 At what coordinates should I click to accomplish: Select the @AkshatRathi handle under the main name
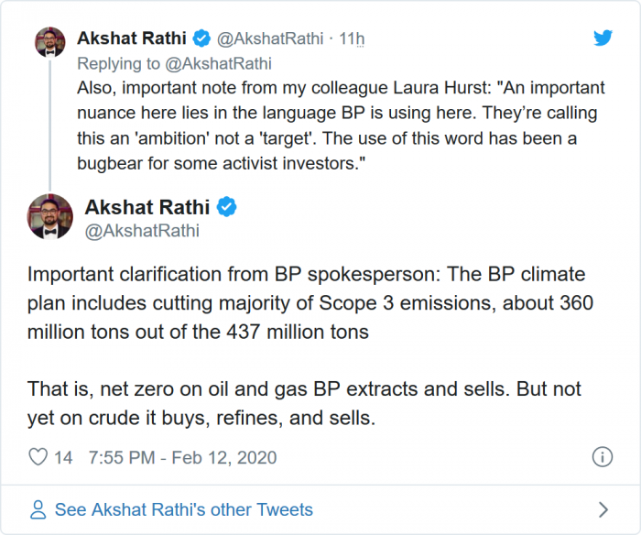pyautogui.click(x=142, y=231)
